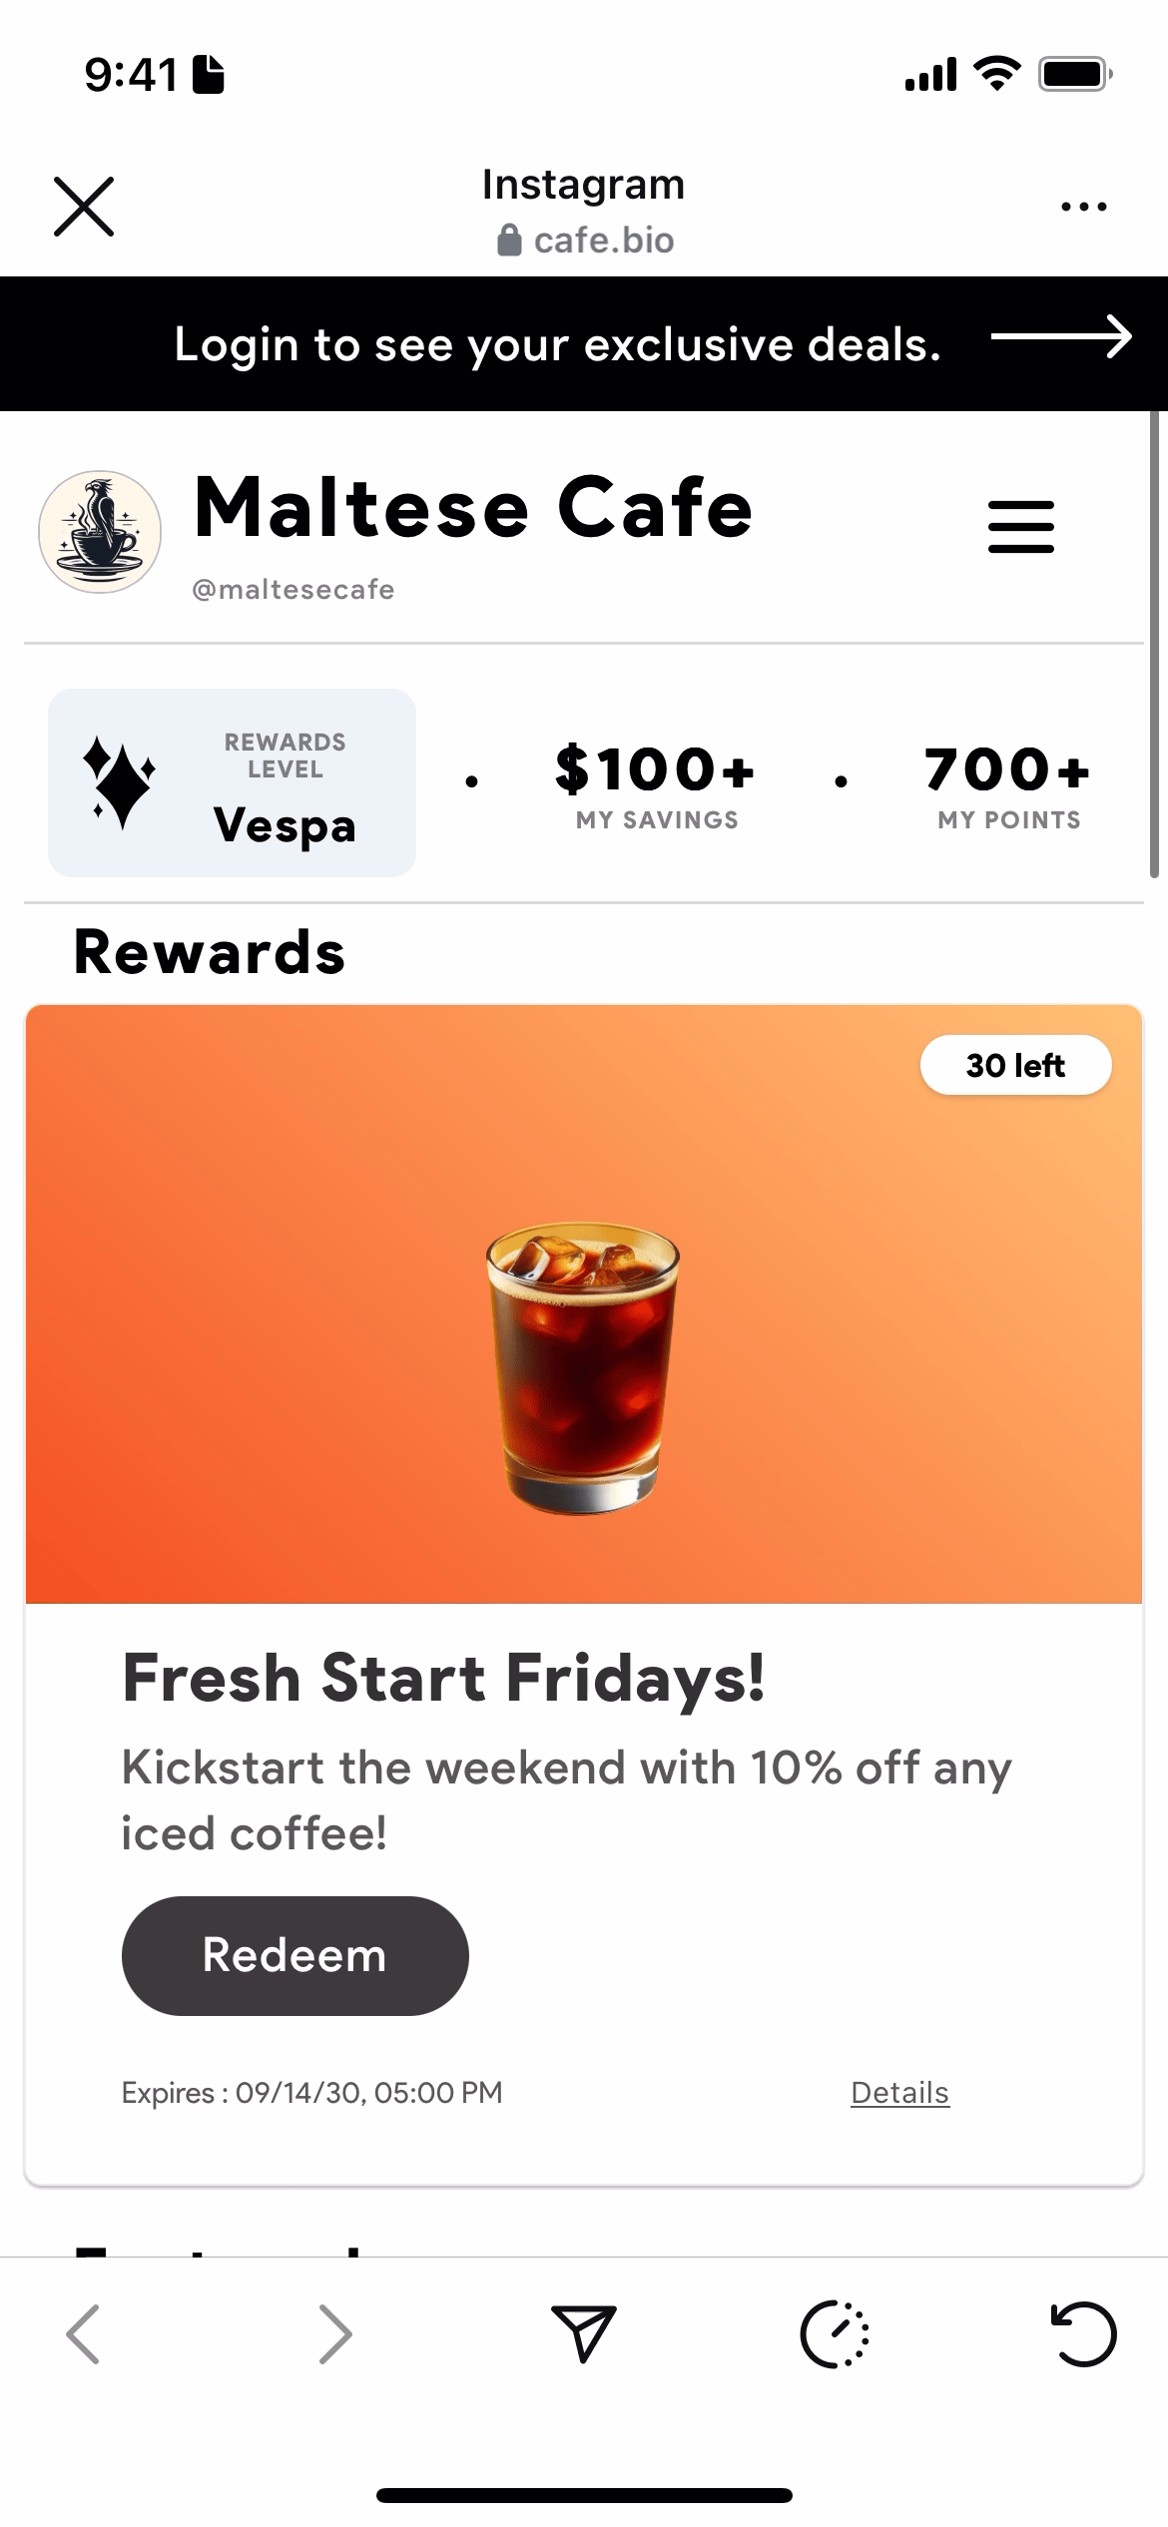The image size is (1168, 2527).
Task: Tap the login banner arrow
Action: 1060,336
